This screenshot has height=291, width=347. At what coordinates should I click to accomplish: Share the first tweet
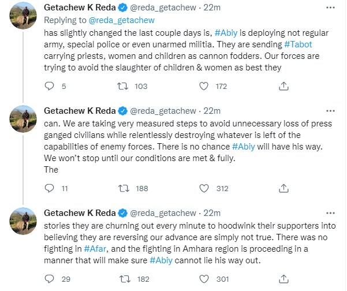pos(283,87)
